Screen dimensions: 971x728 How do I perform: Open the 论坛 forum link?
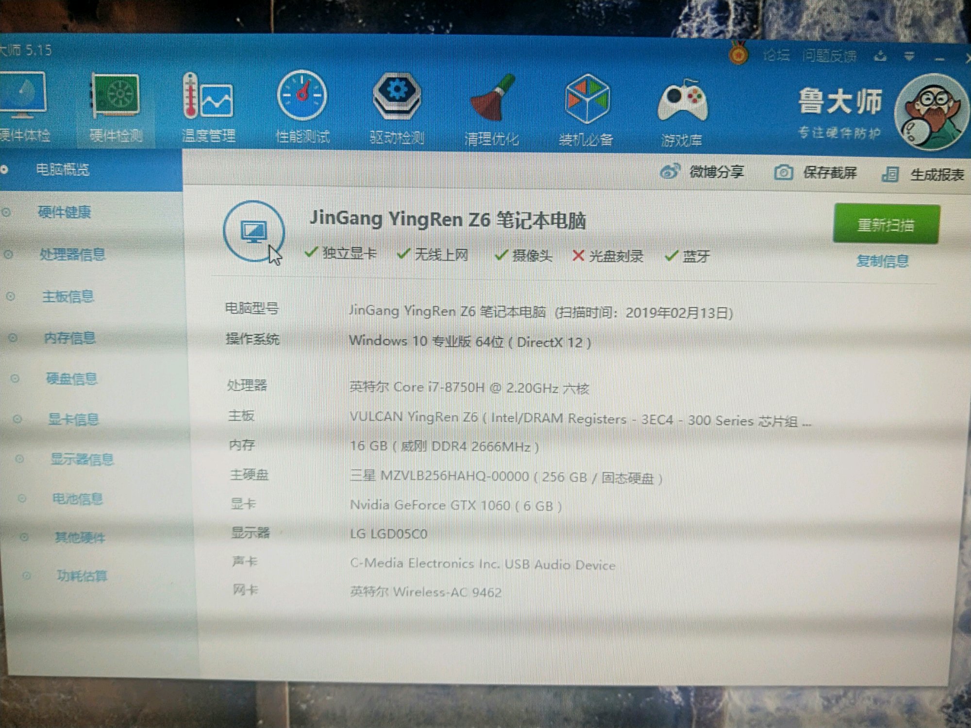coord(776,55)
